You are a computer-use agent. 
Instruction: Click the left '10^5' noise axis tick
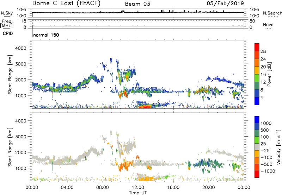22,10
